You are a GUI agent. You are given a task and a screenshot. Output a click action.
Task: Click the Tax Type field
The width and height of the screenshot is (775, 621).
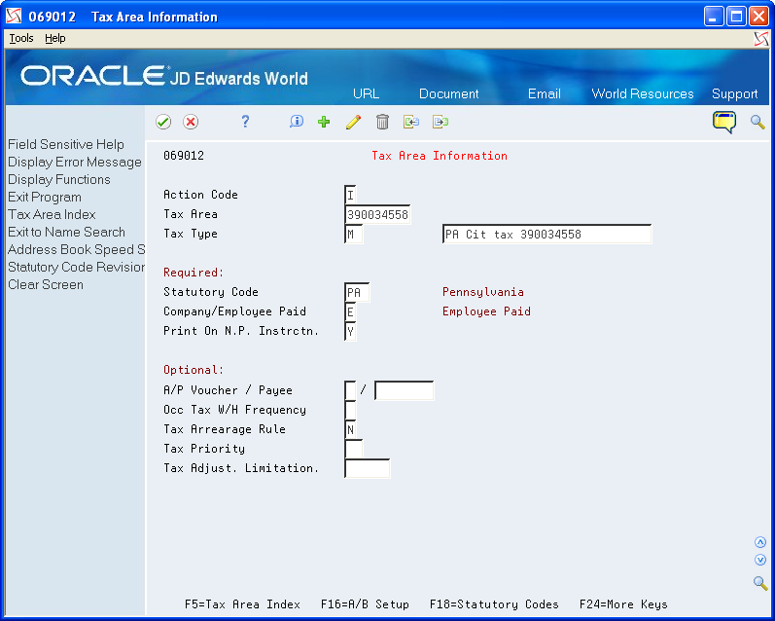tap(353, 234)
